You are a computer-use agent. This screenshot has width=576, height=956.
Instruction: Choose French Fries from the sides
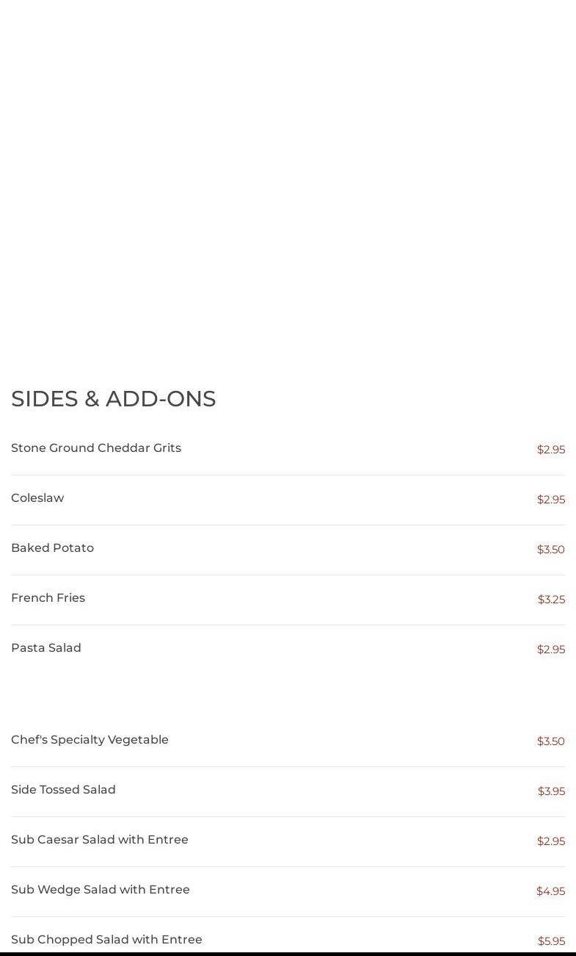[x=48, y=598]
